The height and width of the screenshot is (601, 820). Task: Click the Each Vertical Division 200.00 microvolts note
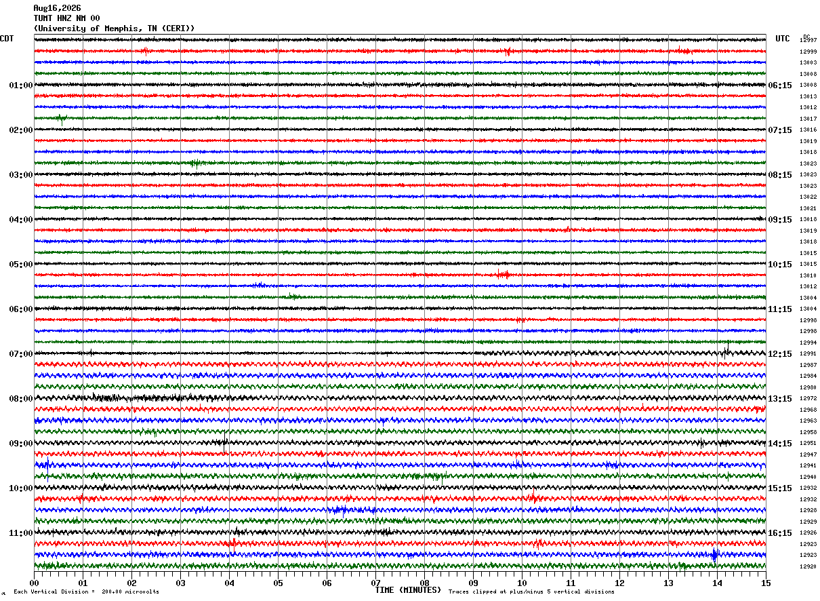(x=86, y=592)
